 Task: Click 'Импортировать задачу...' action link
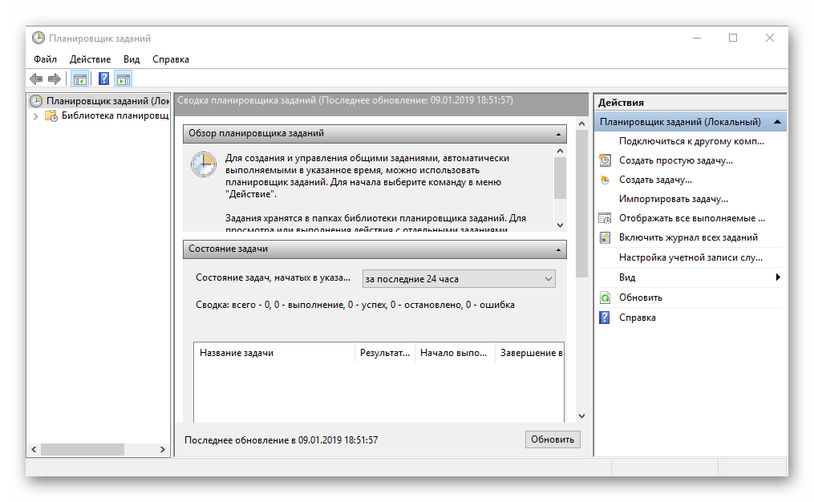point(673,199)
